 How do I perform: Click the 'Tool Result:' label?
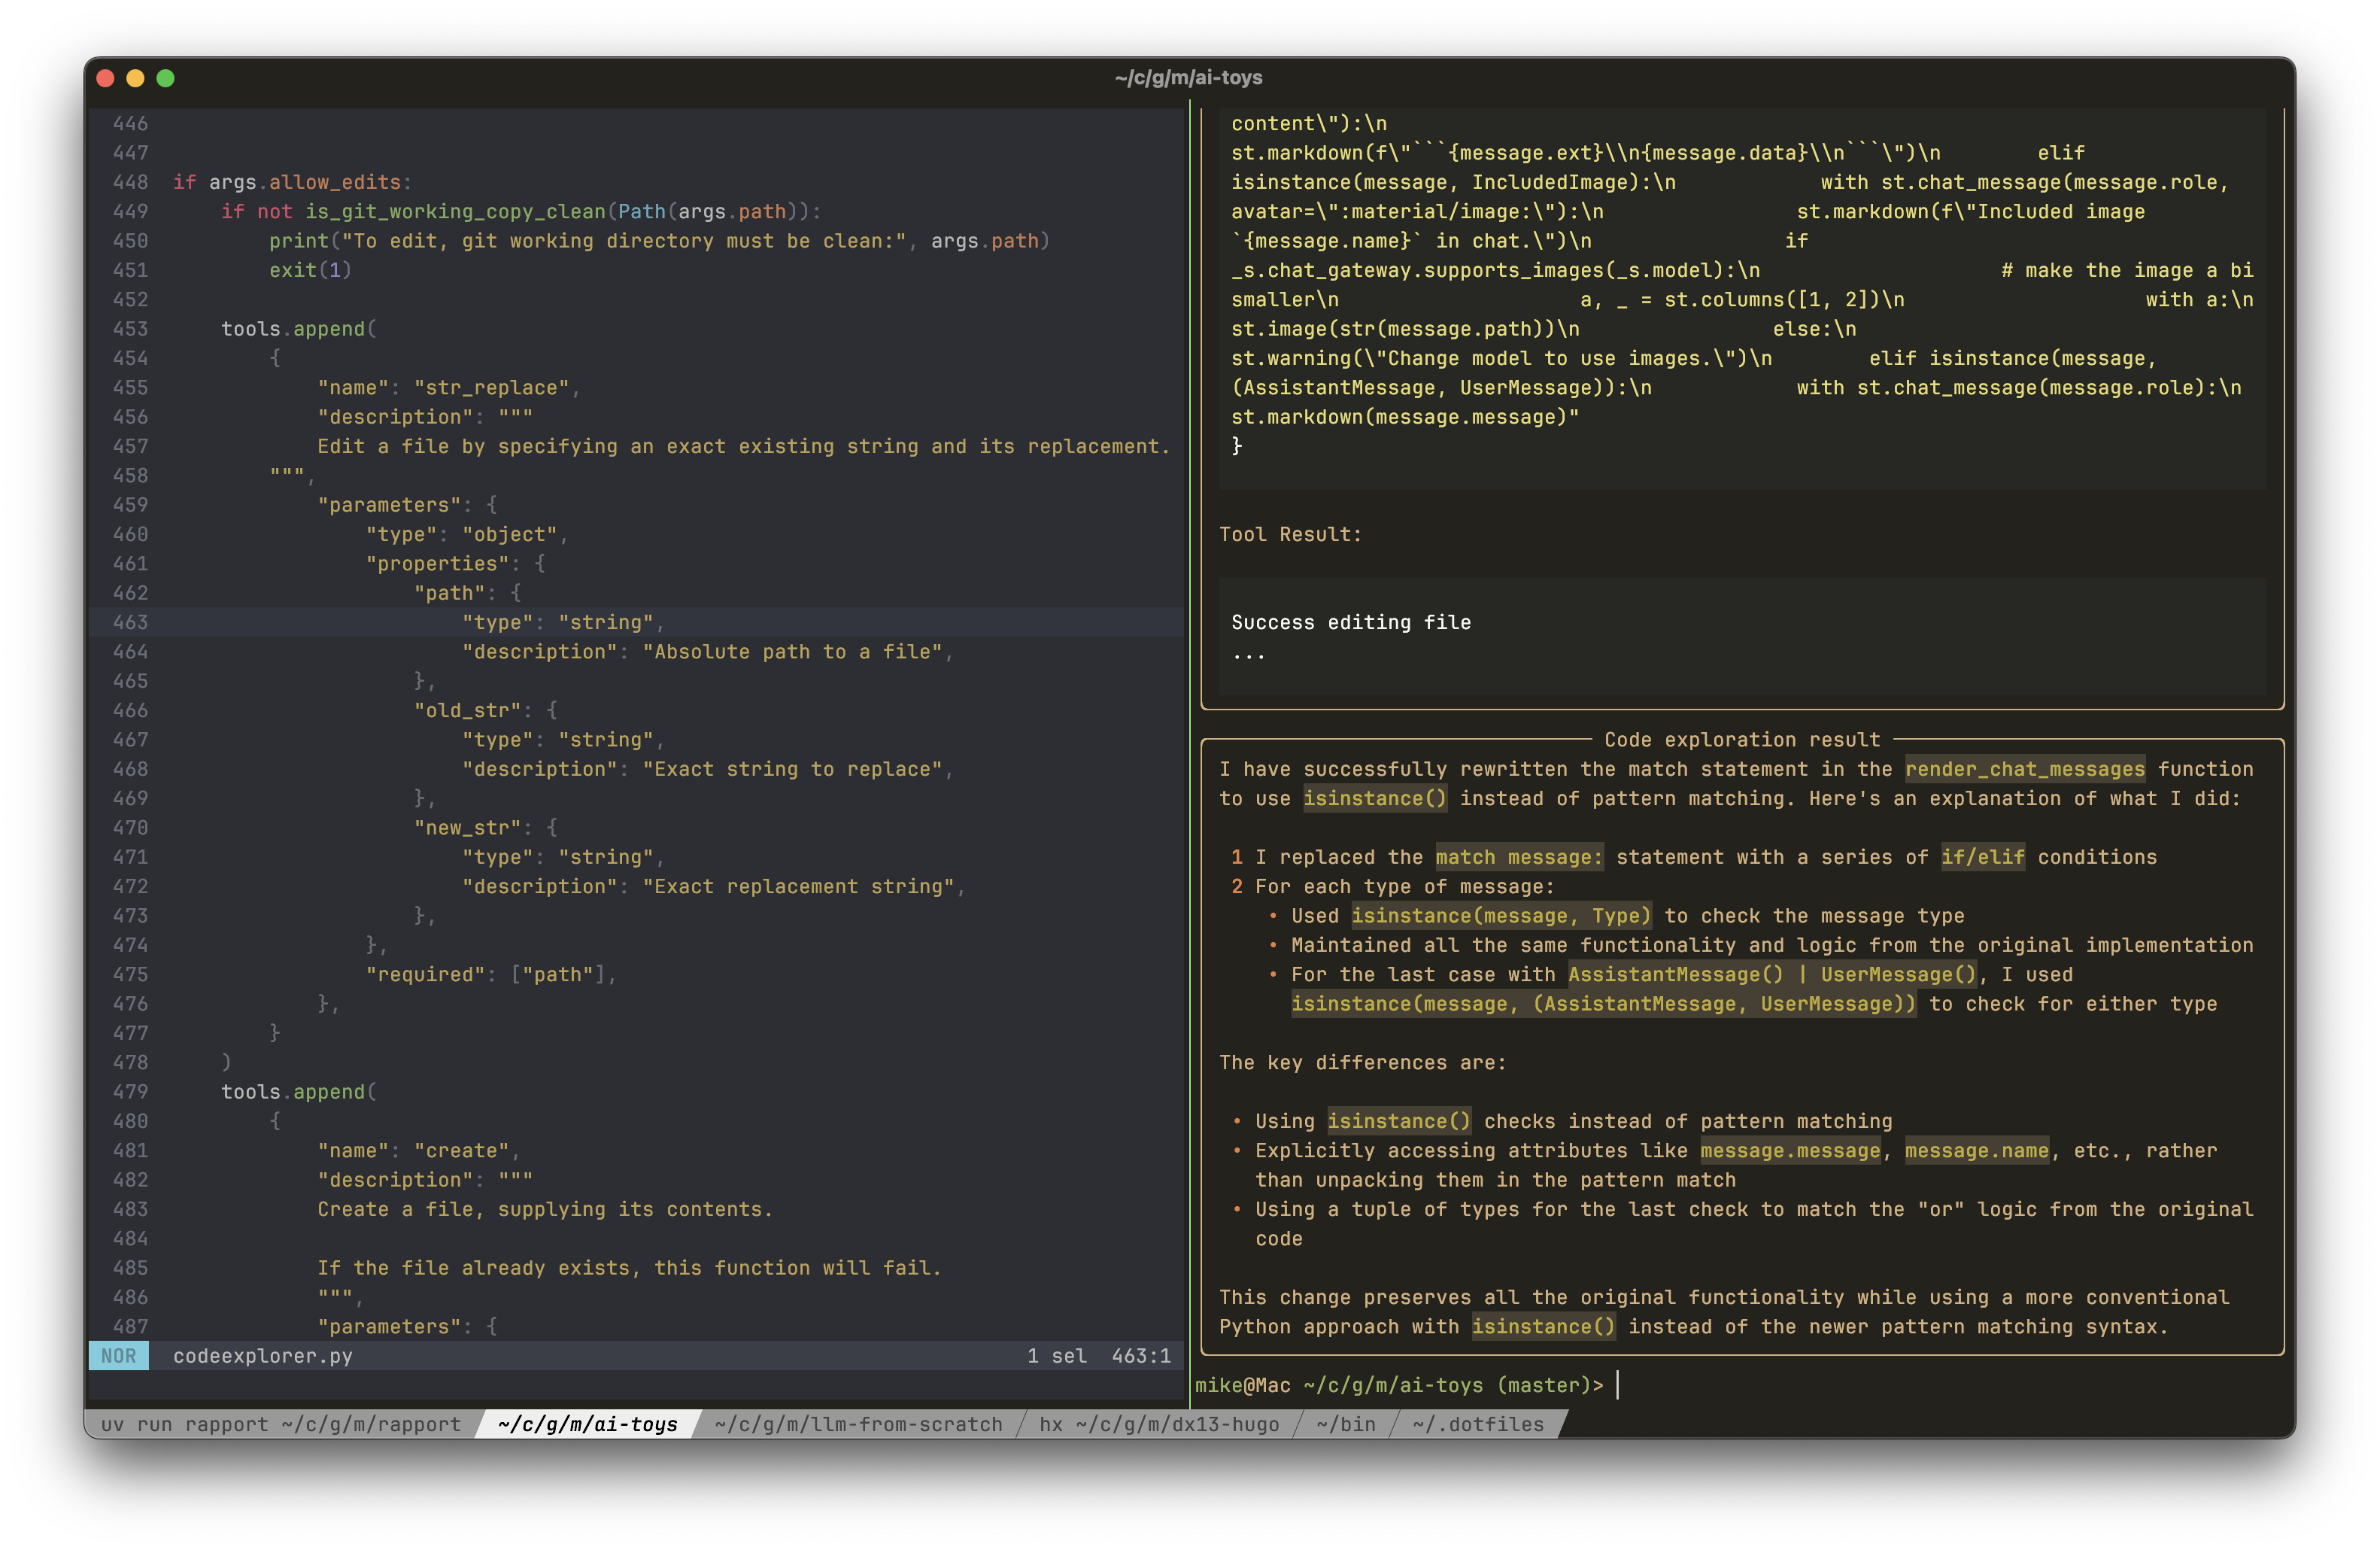tap(1291, 534)
